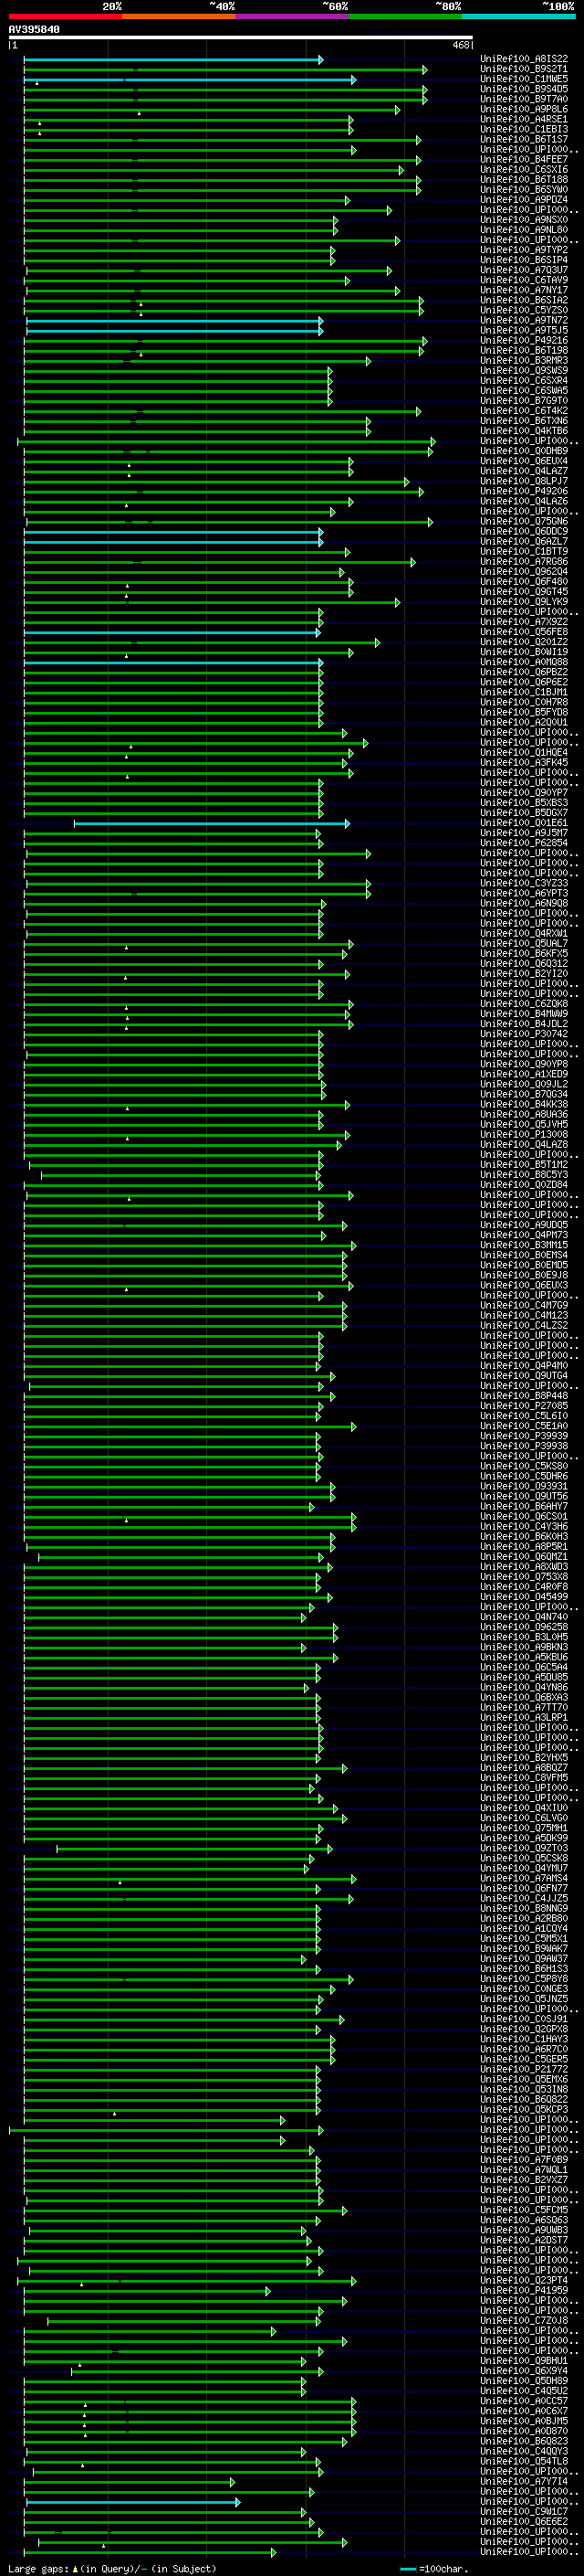The height and width of the screenshot is (2576, 584).
Task: Open hit UniRef100_A7RG86
Action: 524,561
